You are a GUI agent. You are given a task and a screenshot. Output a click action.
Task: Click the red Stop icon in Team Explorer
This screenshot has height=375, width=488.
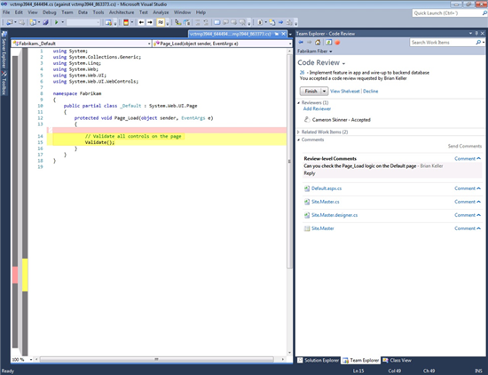click(337, 43)
